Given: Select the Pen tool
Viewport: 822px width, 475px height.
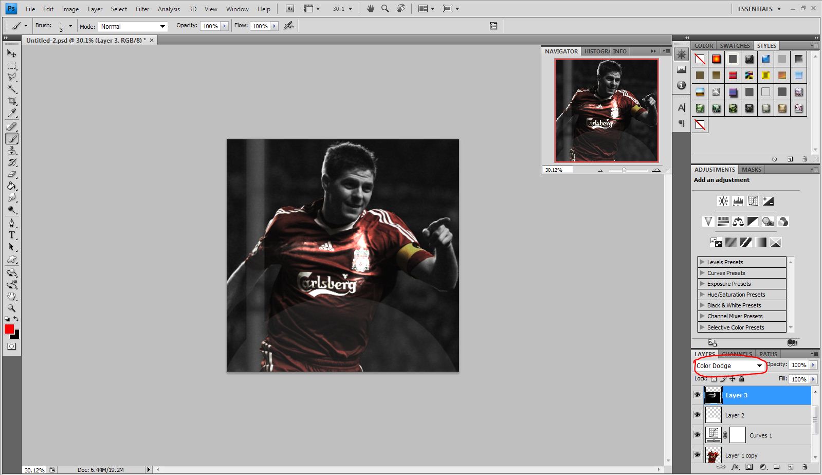Looking at the screenshot, I should tap(11, 223).
